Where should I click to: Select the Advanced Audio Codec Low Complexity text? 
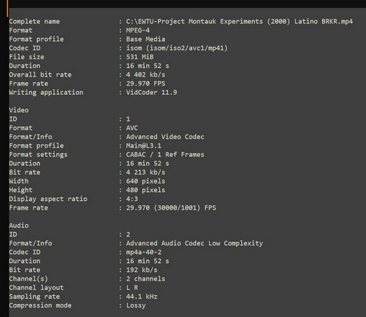[194, 243]
